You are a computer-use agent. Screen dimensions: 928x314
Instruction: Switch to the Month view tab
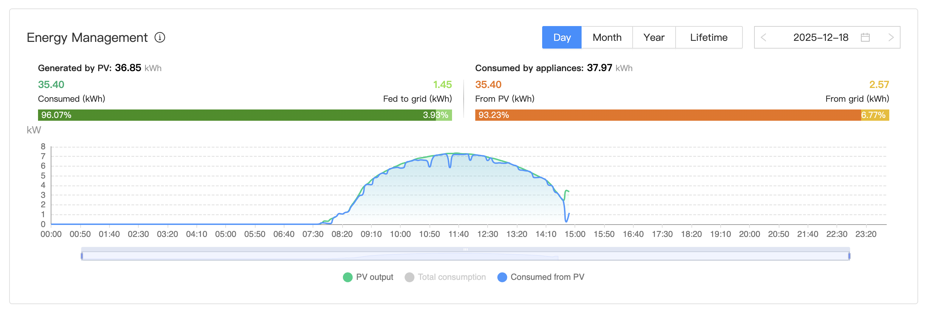pos(607,37)
